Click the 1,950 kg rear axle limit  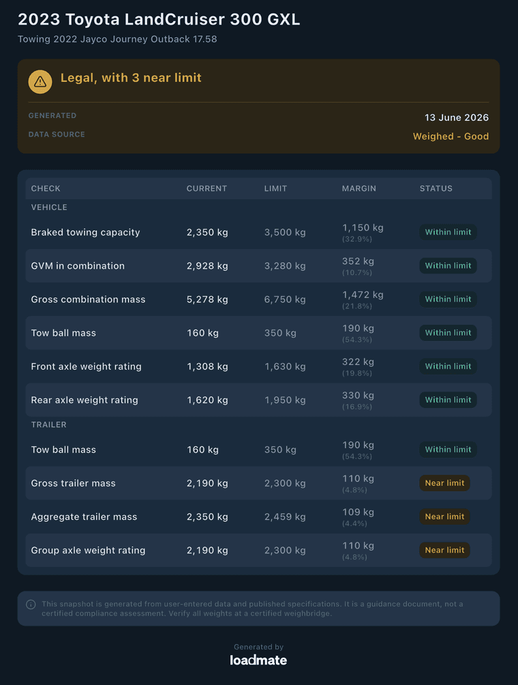[x=285, y=400]
